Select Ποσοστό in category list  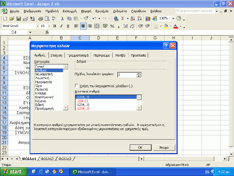tap(49, 90)
